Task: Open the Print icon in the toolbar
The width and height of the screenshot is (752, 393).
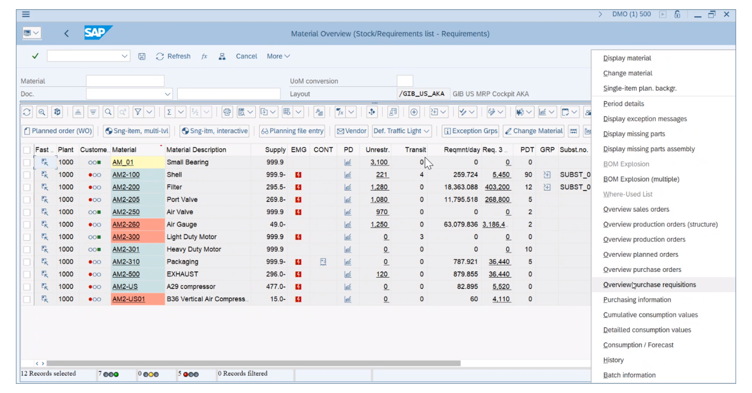Action: click(x=226, y=112)
